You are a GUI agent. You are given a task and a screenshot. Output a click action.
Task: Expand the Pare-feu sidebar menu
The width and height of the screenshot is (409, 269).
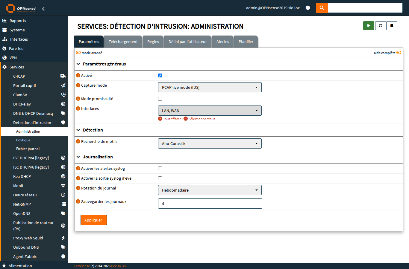(34, 48)
